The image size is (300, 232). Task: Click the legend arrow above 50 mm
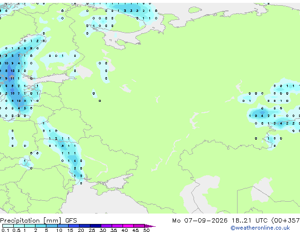coord(150,226)
